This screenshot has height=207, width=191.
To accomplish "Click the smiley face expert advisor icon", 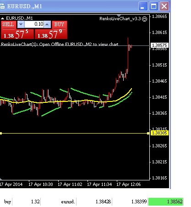I will tap(144, 19).
